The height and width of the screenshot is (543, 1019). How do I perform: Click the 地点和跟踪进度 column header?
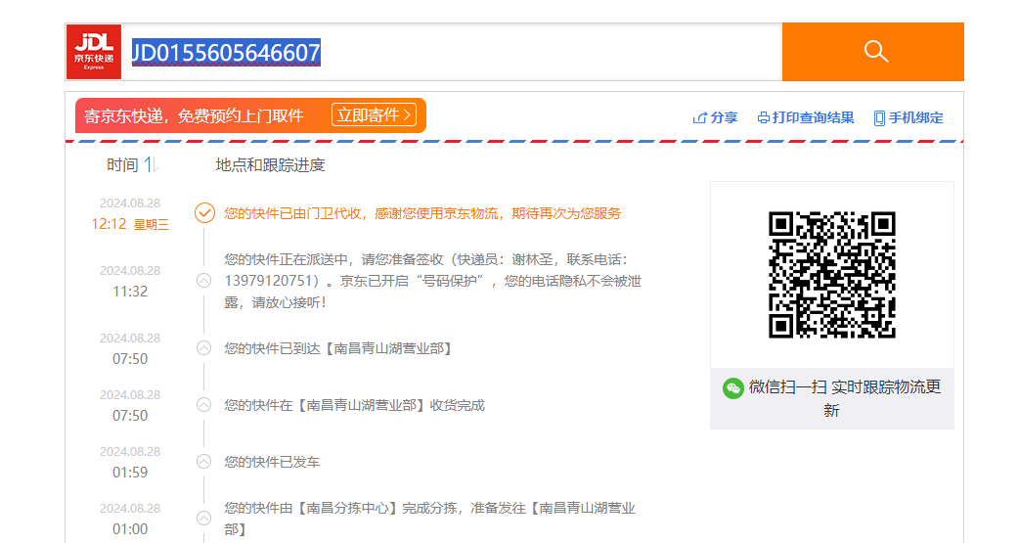(270, 165)
